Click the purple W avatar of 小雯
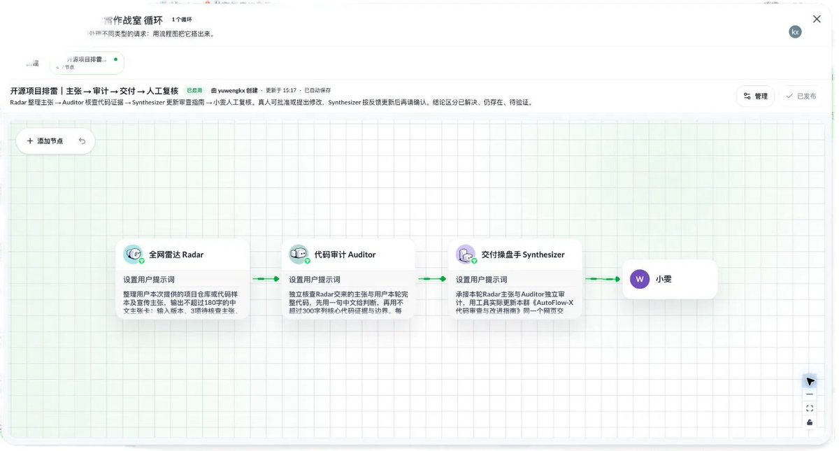This screenshot has width=839, height=451. click(639, 279)
